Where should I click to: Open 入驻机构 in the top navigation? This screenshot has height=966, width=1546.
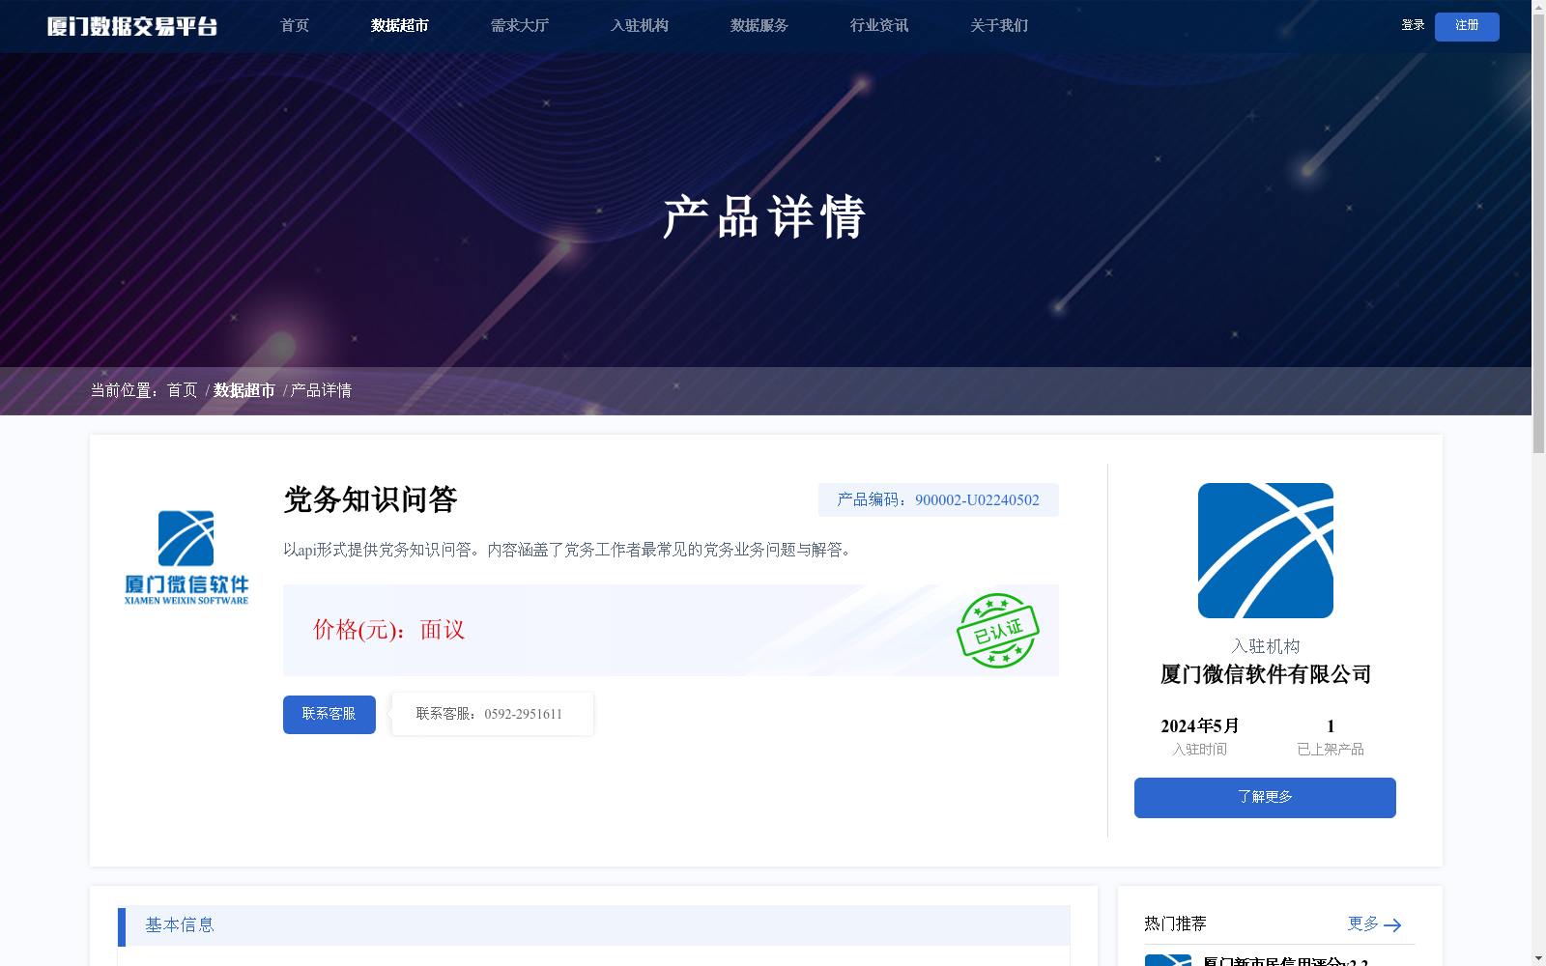(640, 26)
